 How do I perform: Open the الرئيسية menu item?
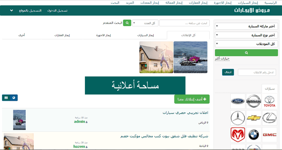point(270,3)
